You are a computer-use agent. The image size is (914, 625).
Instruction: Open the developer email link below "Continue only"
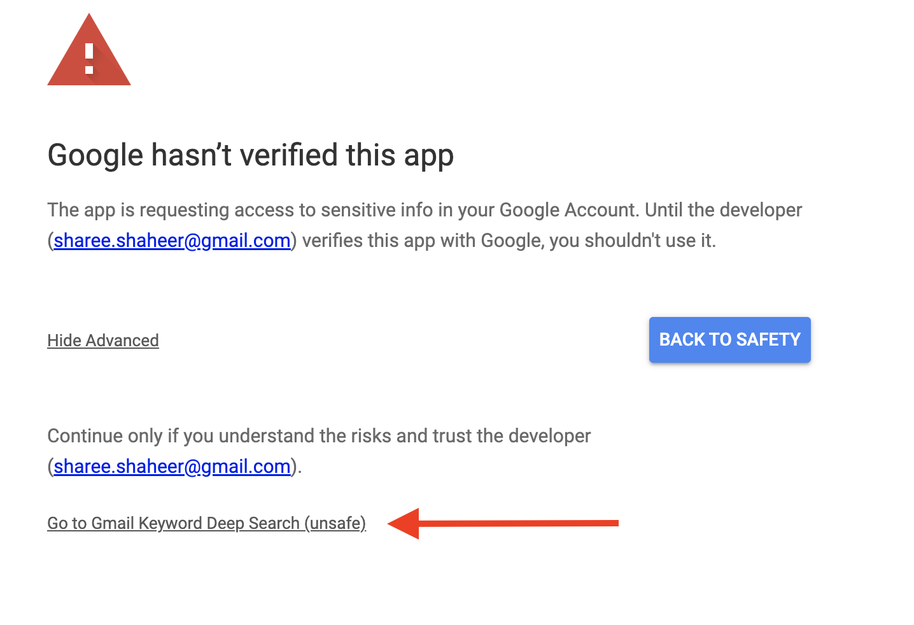(x=172, y=467)
